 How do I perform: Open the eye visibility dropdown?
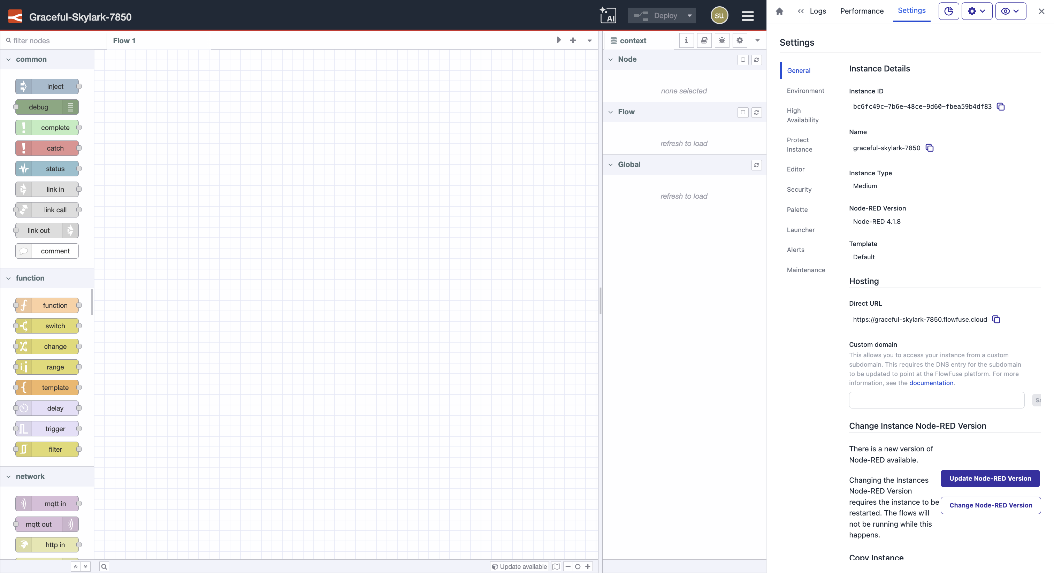(1010, 11)
